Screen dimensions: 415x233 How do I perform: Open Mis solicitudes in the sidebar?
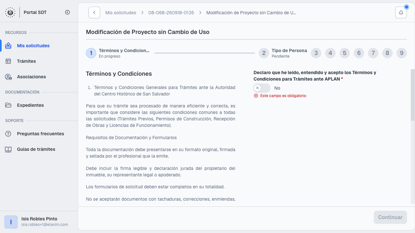point(39,46)
